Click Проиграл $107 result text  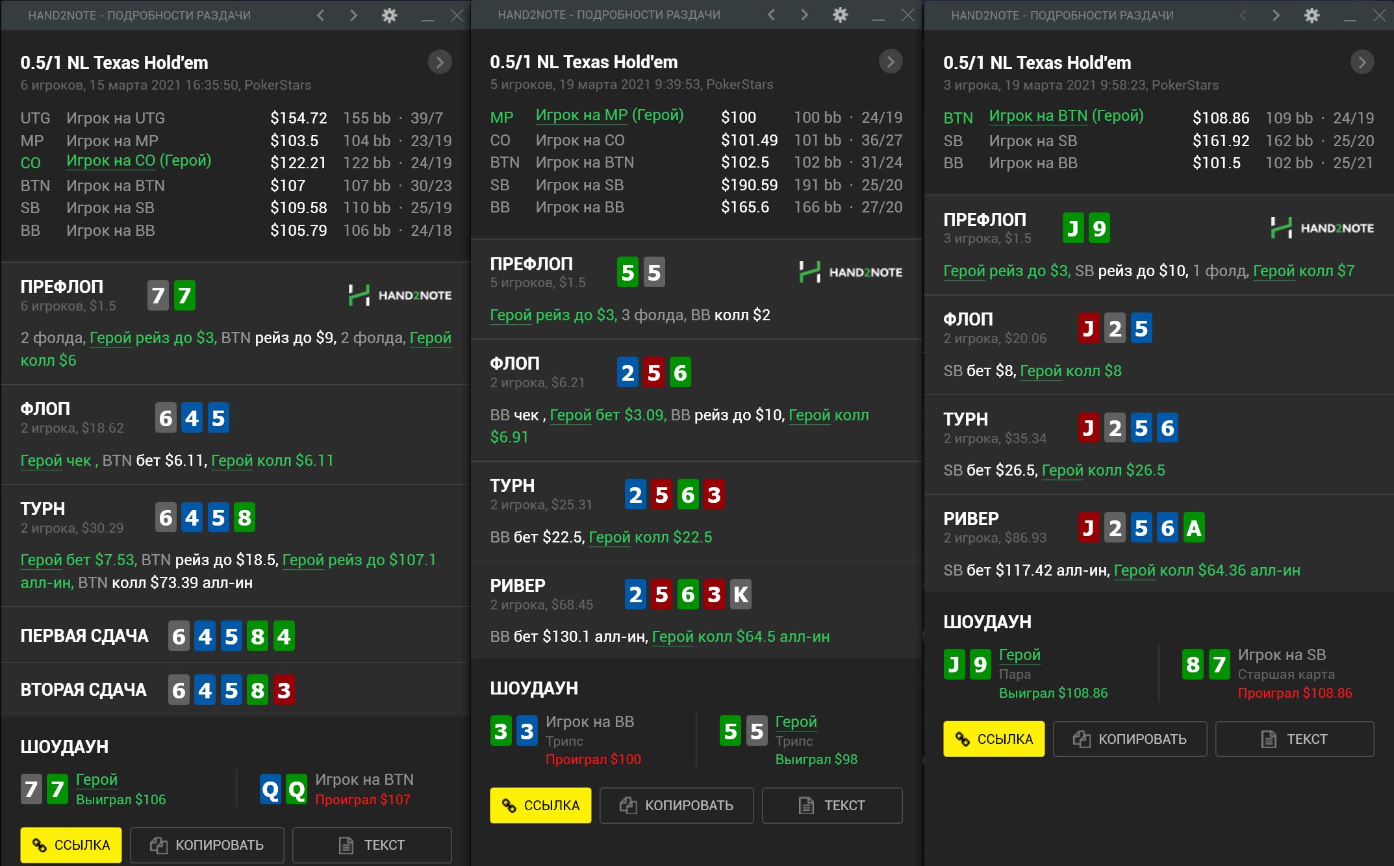[362, 800]
